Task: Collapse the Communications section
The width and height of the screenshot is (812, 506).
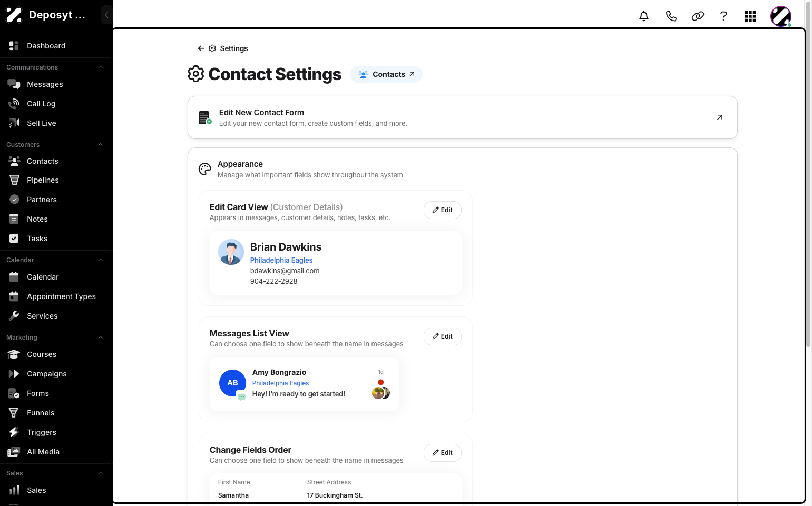Action: click(x=100, y=67)
